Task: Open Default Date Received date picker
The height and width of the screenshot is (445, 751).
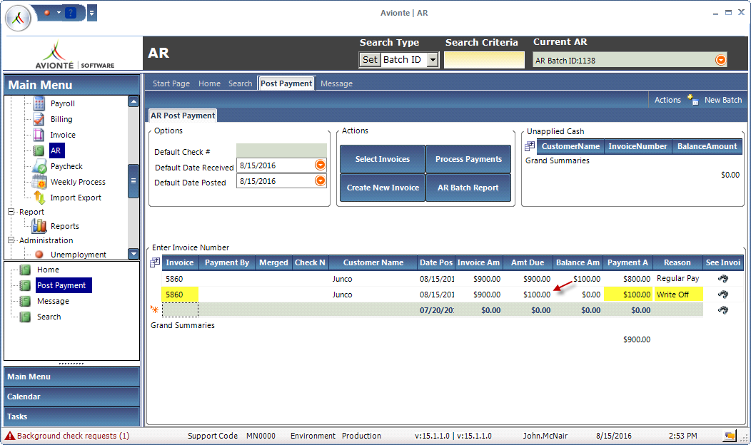Action: pos(320,165)
